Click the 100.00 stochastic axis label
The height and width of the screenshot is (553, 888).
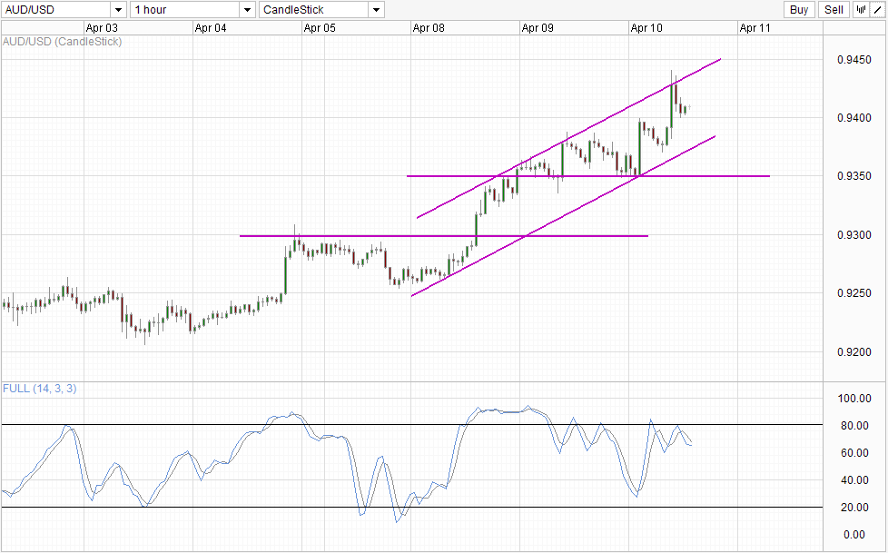point(854,399)
